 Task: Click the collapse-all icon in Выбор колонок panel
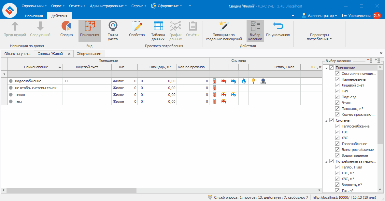pyautogui.click(x=370, y=60)
